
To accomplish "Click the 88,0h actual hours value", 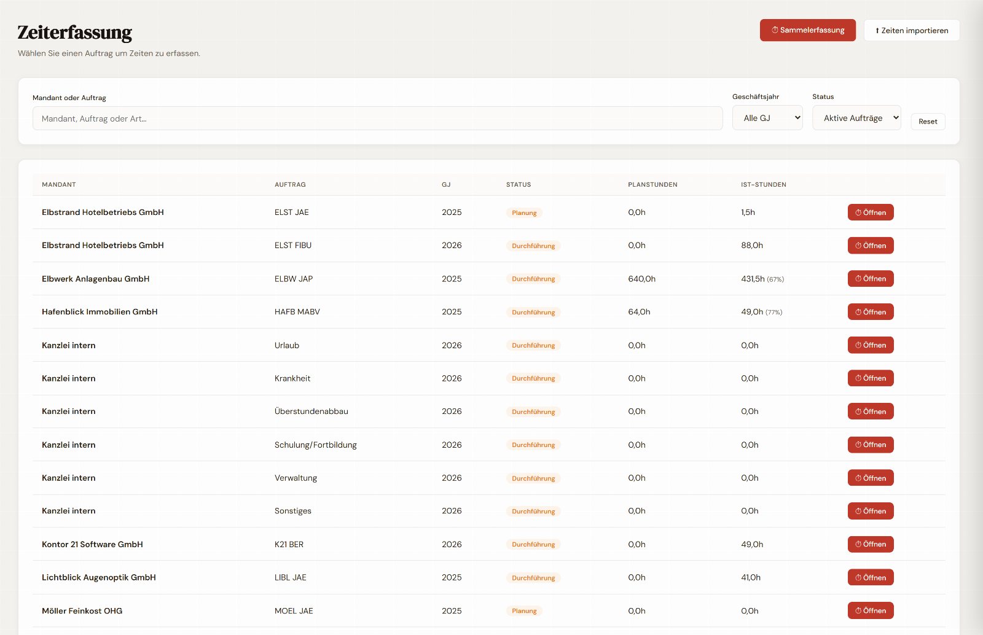I will [x=752, y=246].
